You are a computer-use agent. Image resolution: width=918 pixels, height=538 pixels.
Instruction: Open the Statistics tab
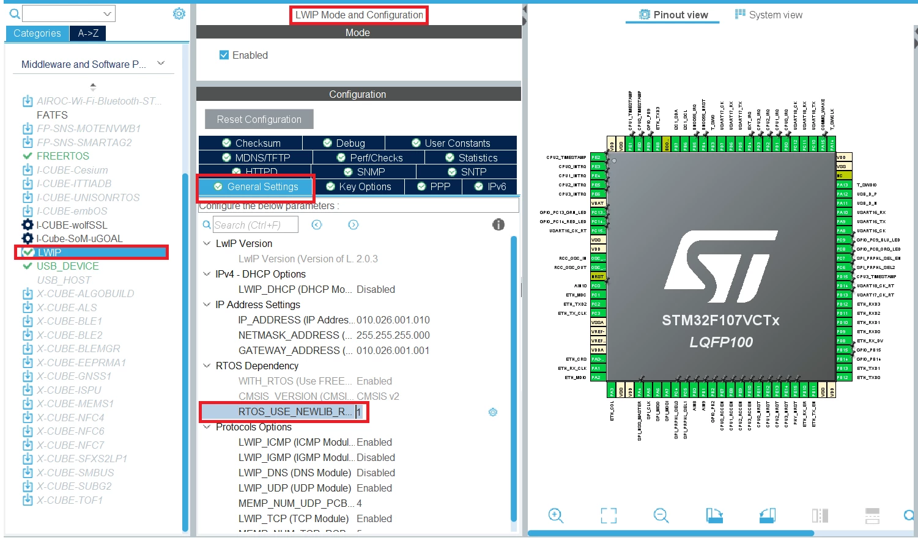[x=470, y=158]
